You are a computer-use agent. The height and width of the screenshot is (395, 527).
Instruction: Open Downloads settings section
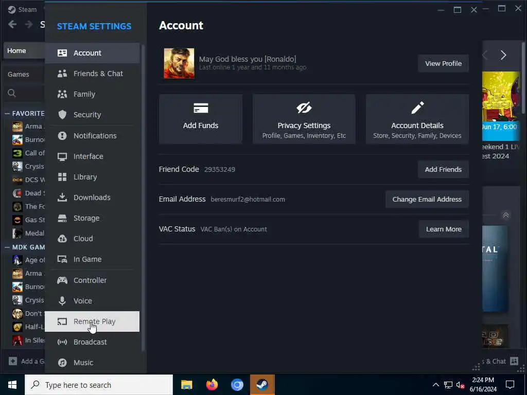[92, 197]
